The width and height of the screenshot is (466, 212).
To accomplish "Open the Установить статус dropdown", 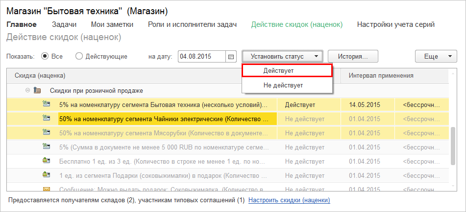I will [282, 57].
